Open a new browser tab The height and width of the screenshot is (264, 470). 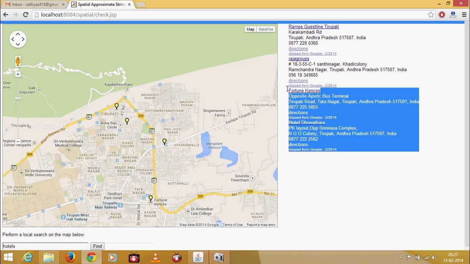140,5
